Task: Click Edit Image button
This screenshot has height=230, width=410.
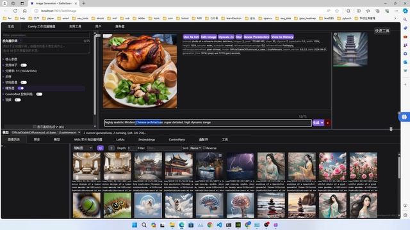Action: tap(208, 37)
